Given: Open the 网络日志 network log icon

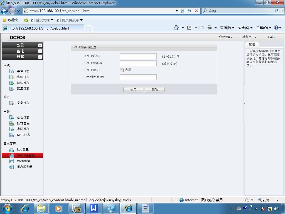Looking at the screenshot, I should pos(11,83).
